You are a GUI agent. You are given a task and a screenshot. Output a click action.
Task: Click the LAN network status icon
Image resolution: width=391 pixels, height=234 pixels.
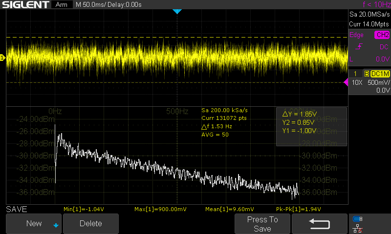(x=358, y=228)
